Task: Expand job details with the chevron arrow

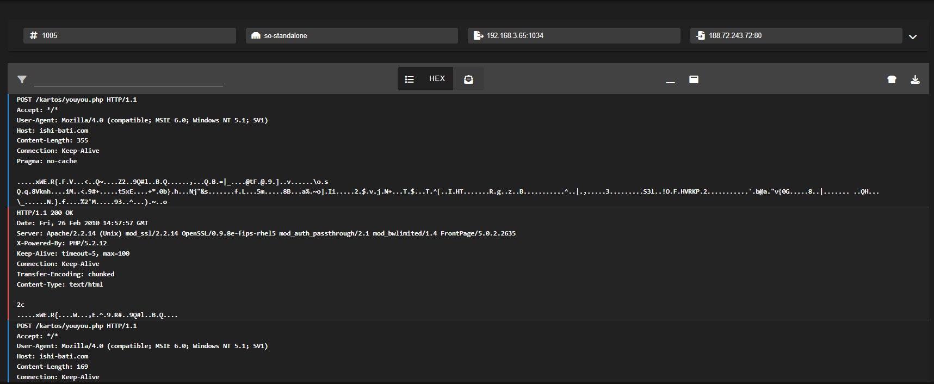Action: point(913,36)
